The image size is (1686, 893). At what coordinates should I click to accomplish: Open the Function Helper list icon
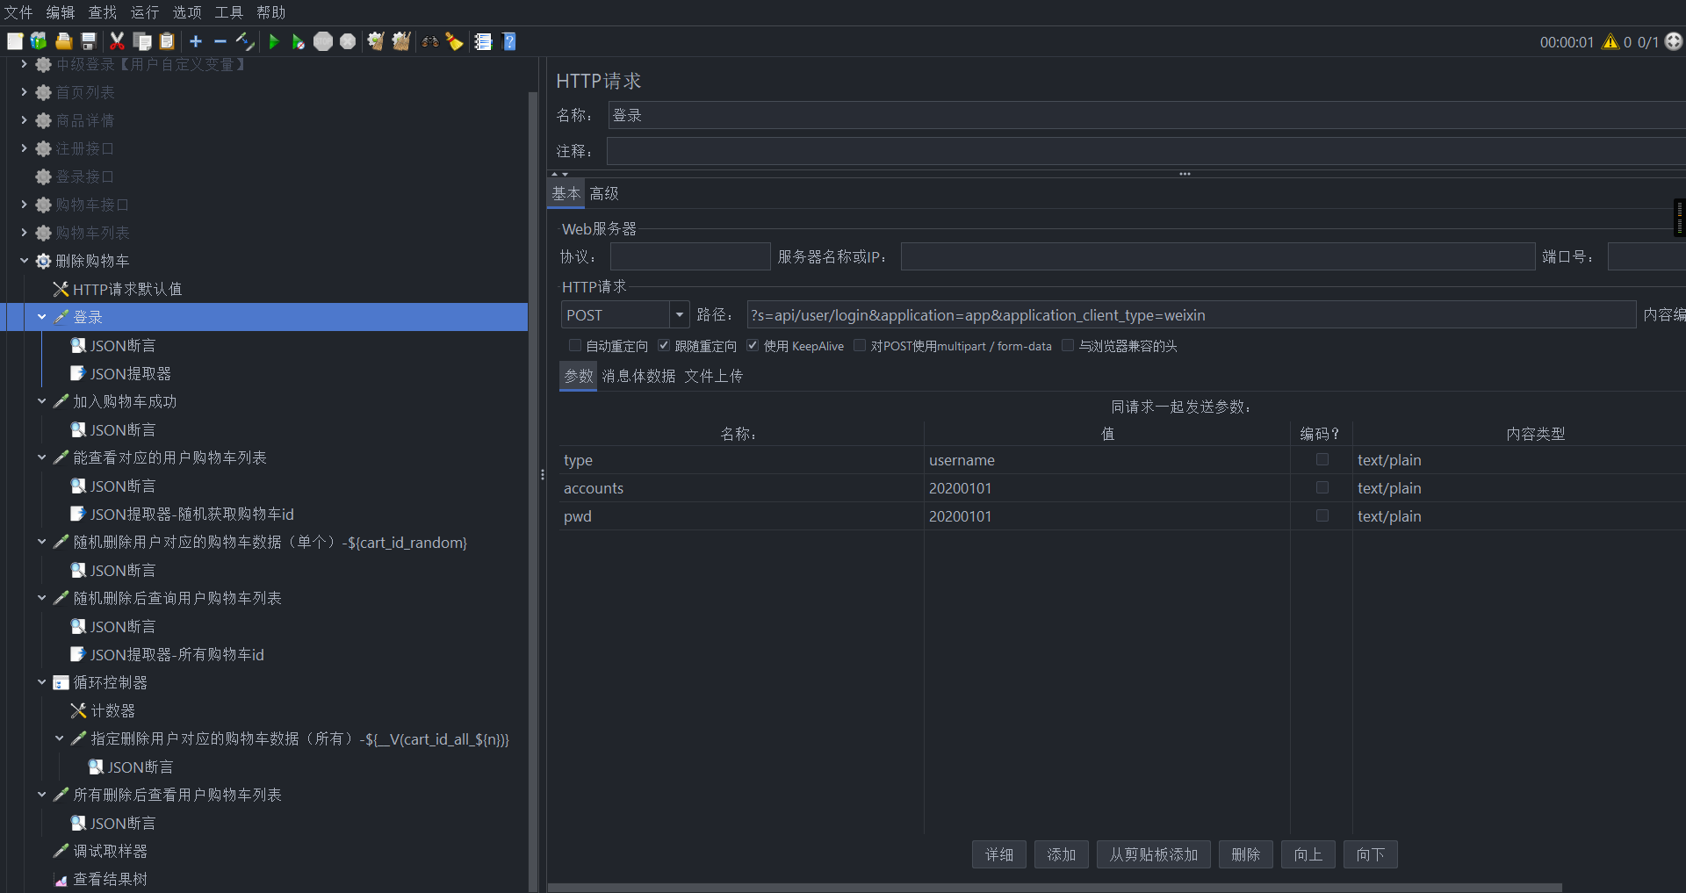tap(483, 41)
